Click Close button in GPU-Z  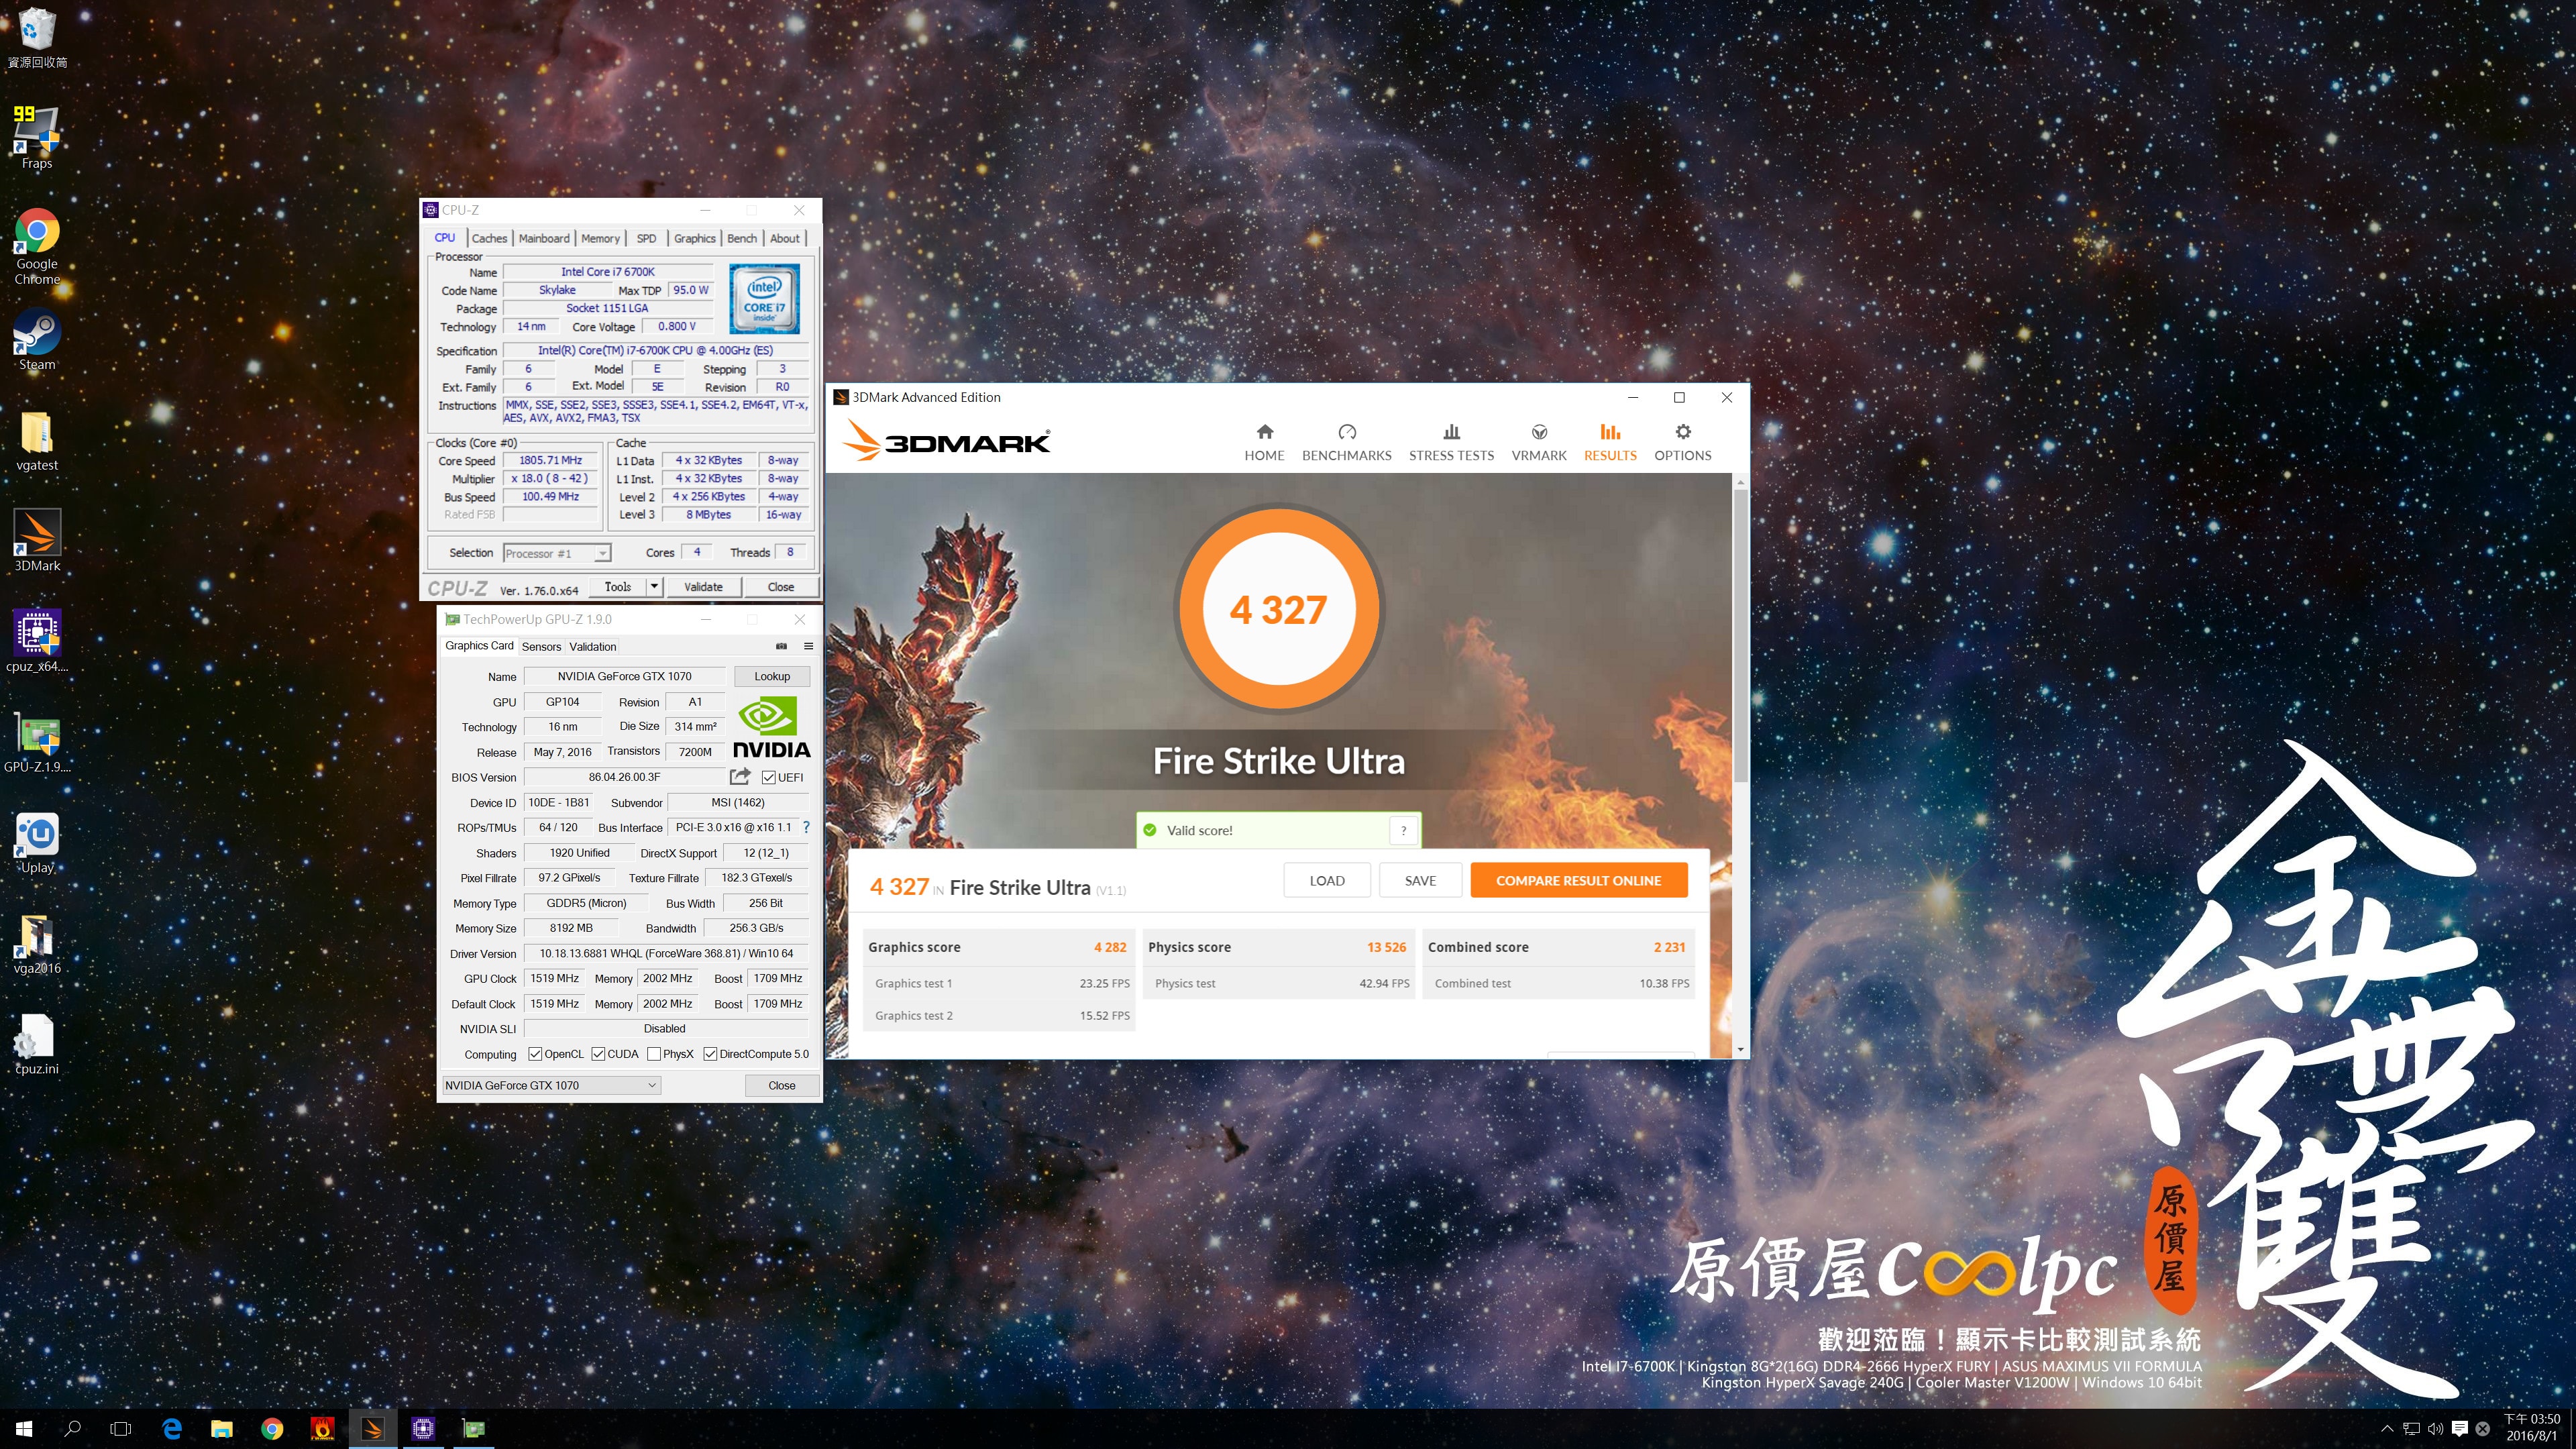pyautogui.click(x=781, y=1085)
